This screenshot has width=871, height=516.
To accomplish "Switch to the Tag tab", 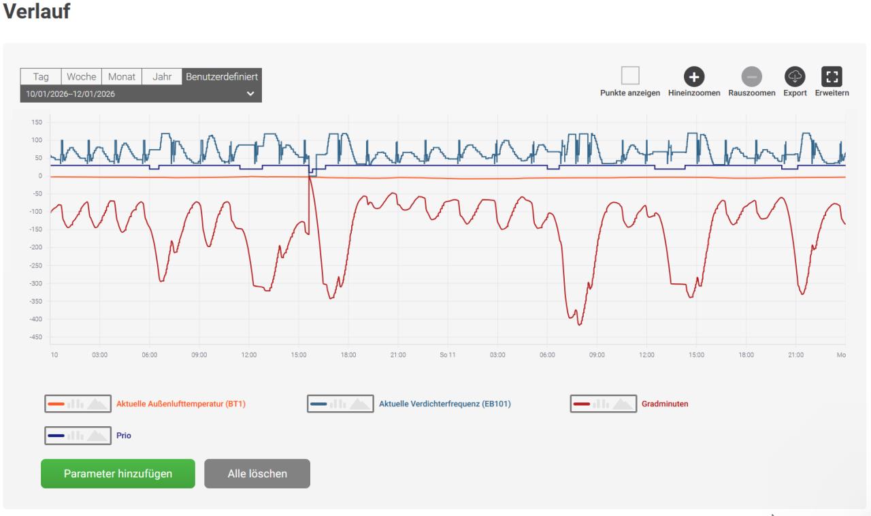I will pyautogui.click(x=41, y=77).
